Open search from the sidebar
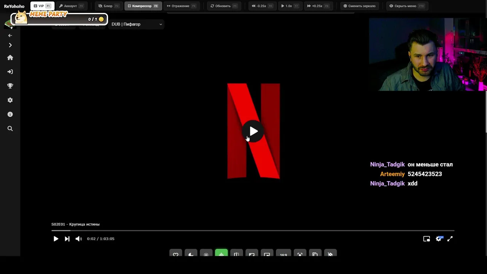 (10, 129)
